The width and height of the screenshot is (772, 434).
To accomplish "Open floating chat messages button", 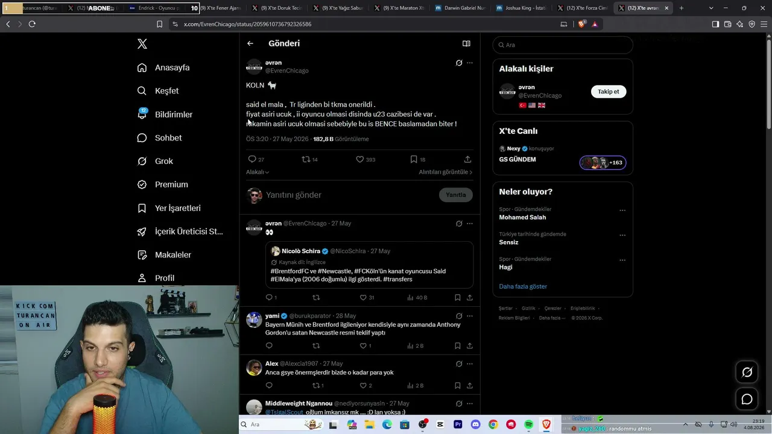I will pyautogui.click(x=747, y=399).
